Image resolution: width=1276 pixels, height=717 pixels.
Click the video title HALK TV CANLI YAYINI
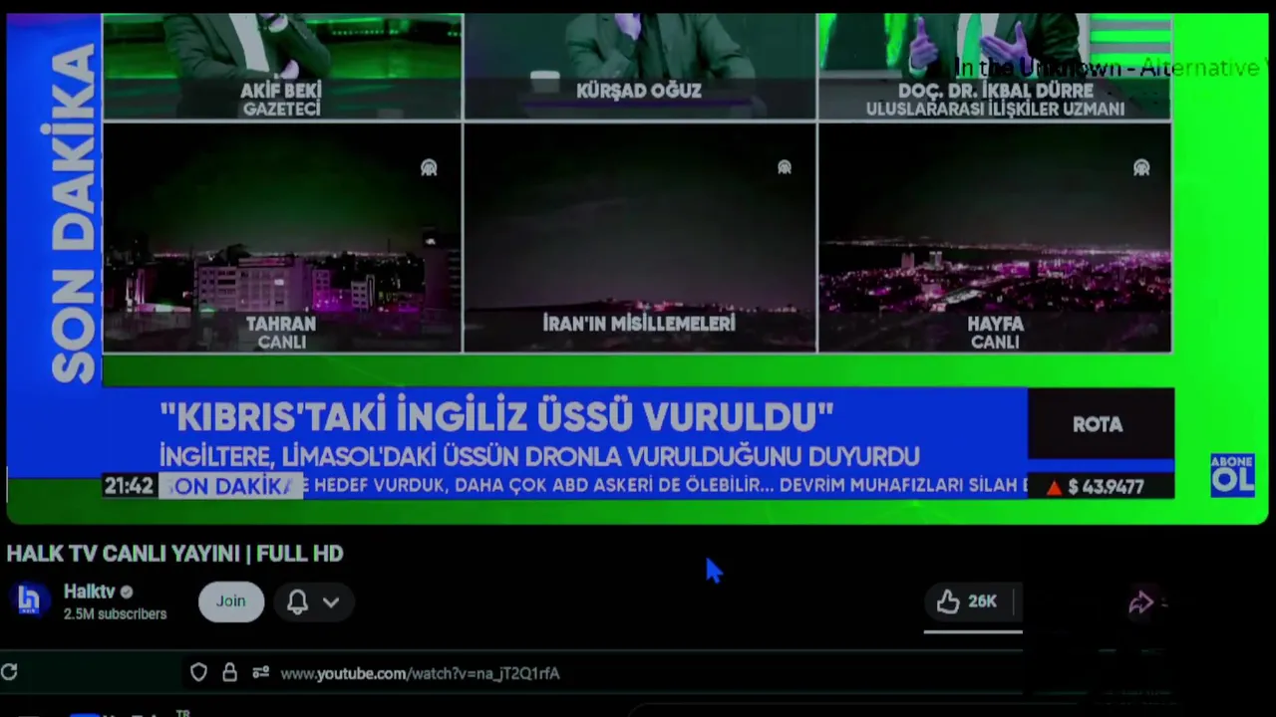point(174,554)
